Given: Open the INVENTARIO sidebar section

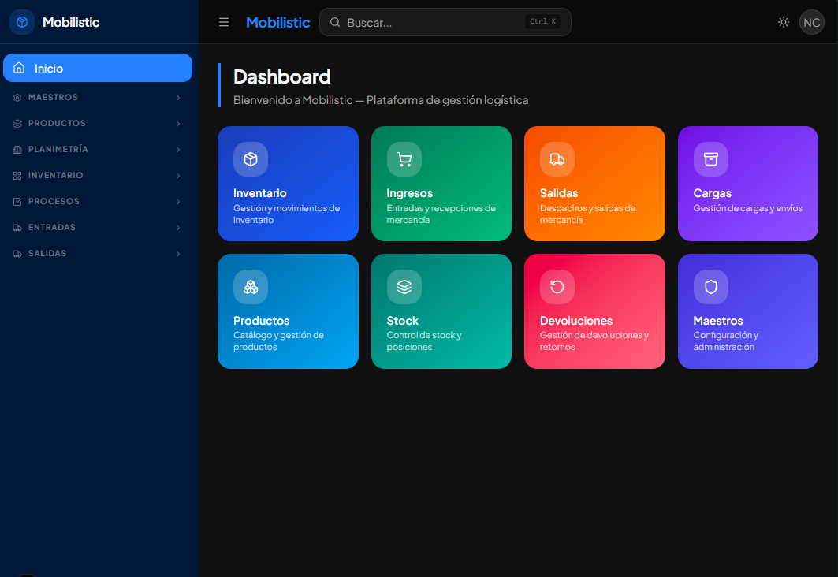Looking at the screenshot, I should pos(98,175).
